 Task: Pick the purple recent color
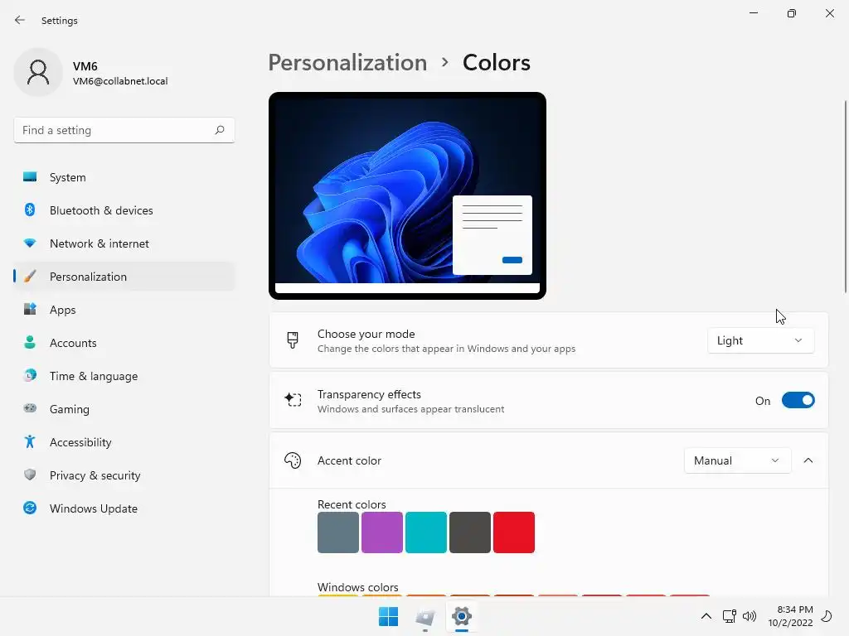tap(381, 532)
